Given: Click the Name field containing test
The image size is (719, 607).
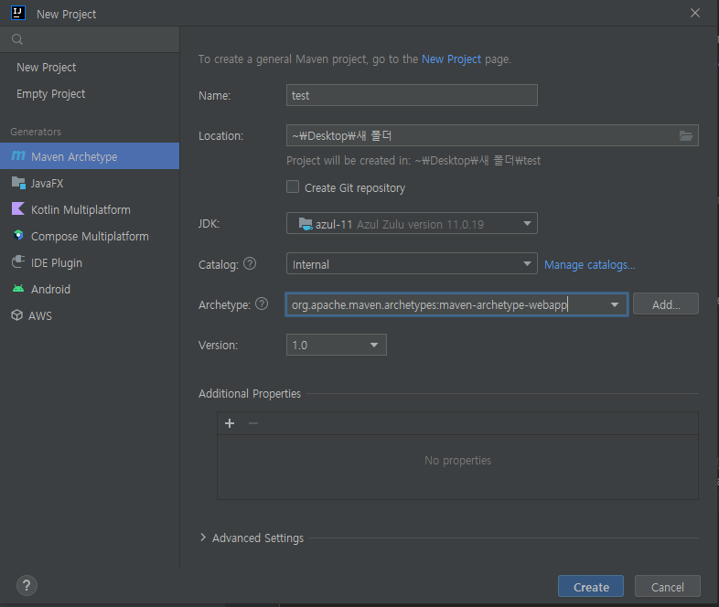Looking at the screenshot, I should 412,95.
